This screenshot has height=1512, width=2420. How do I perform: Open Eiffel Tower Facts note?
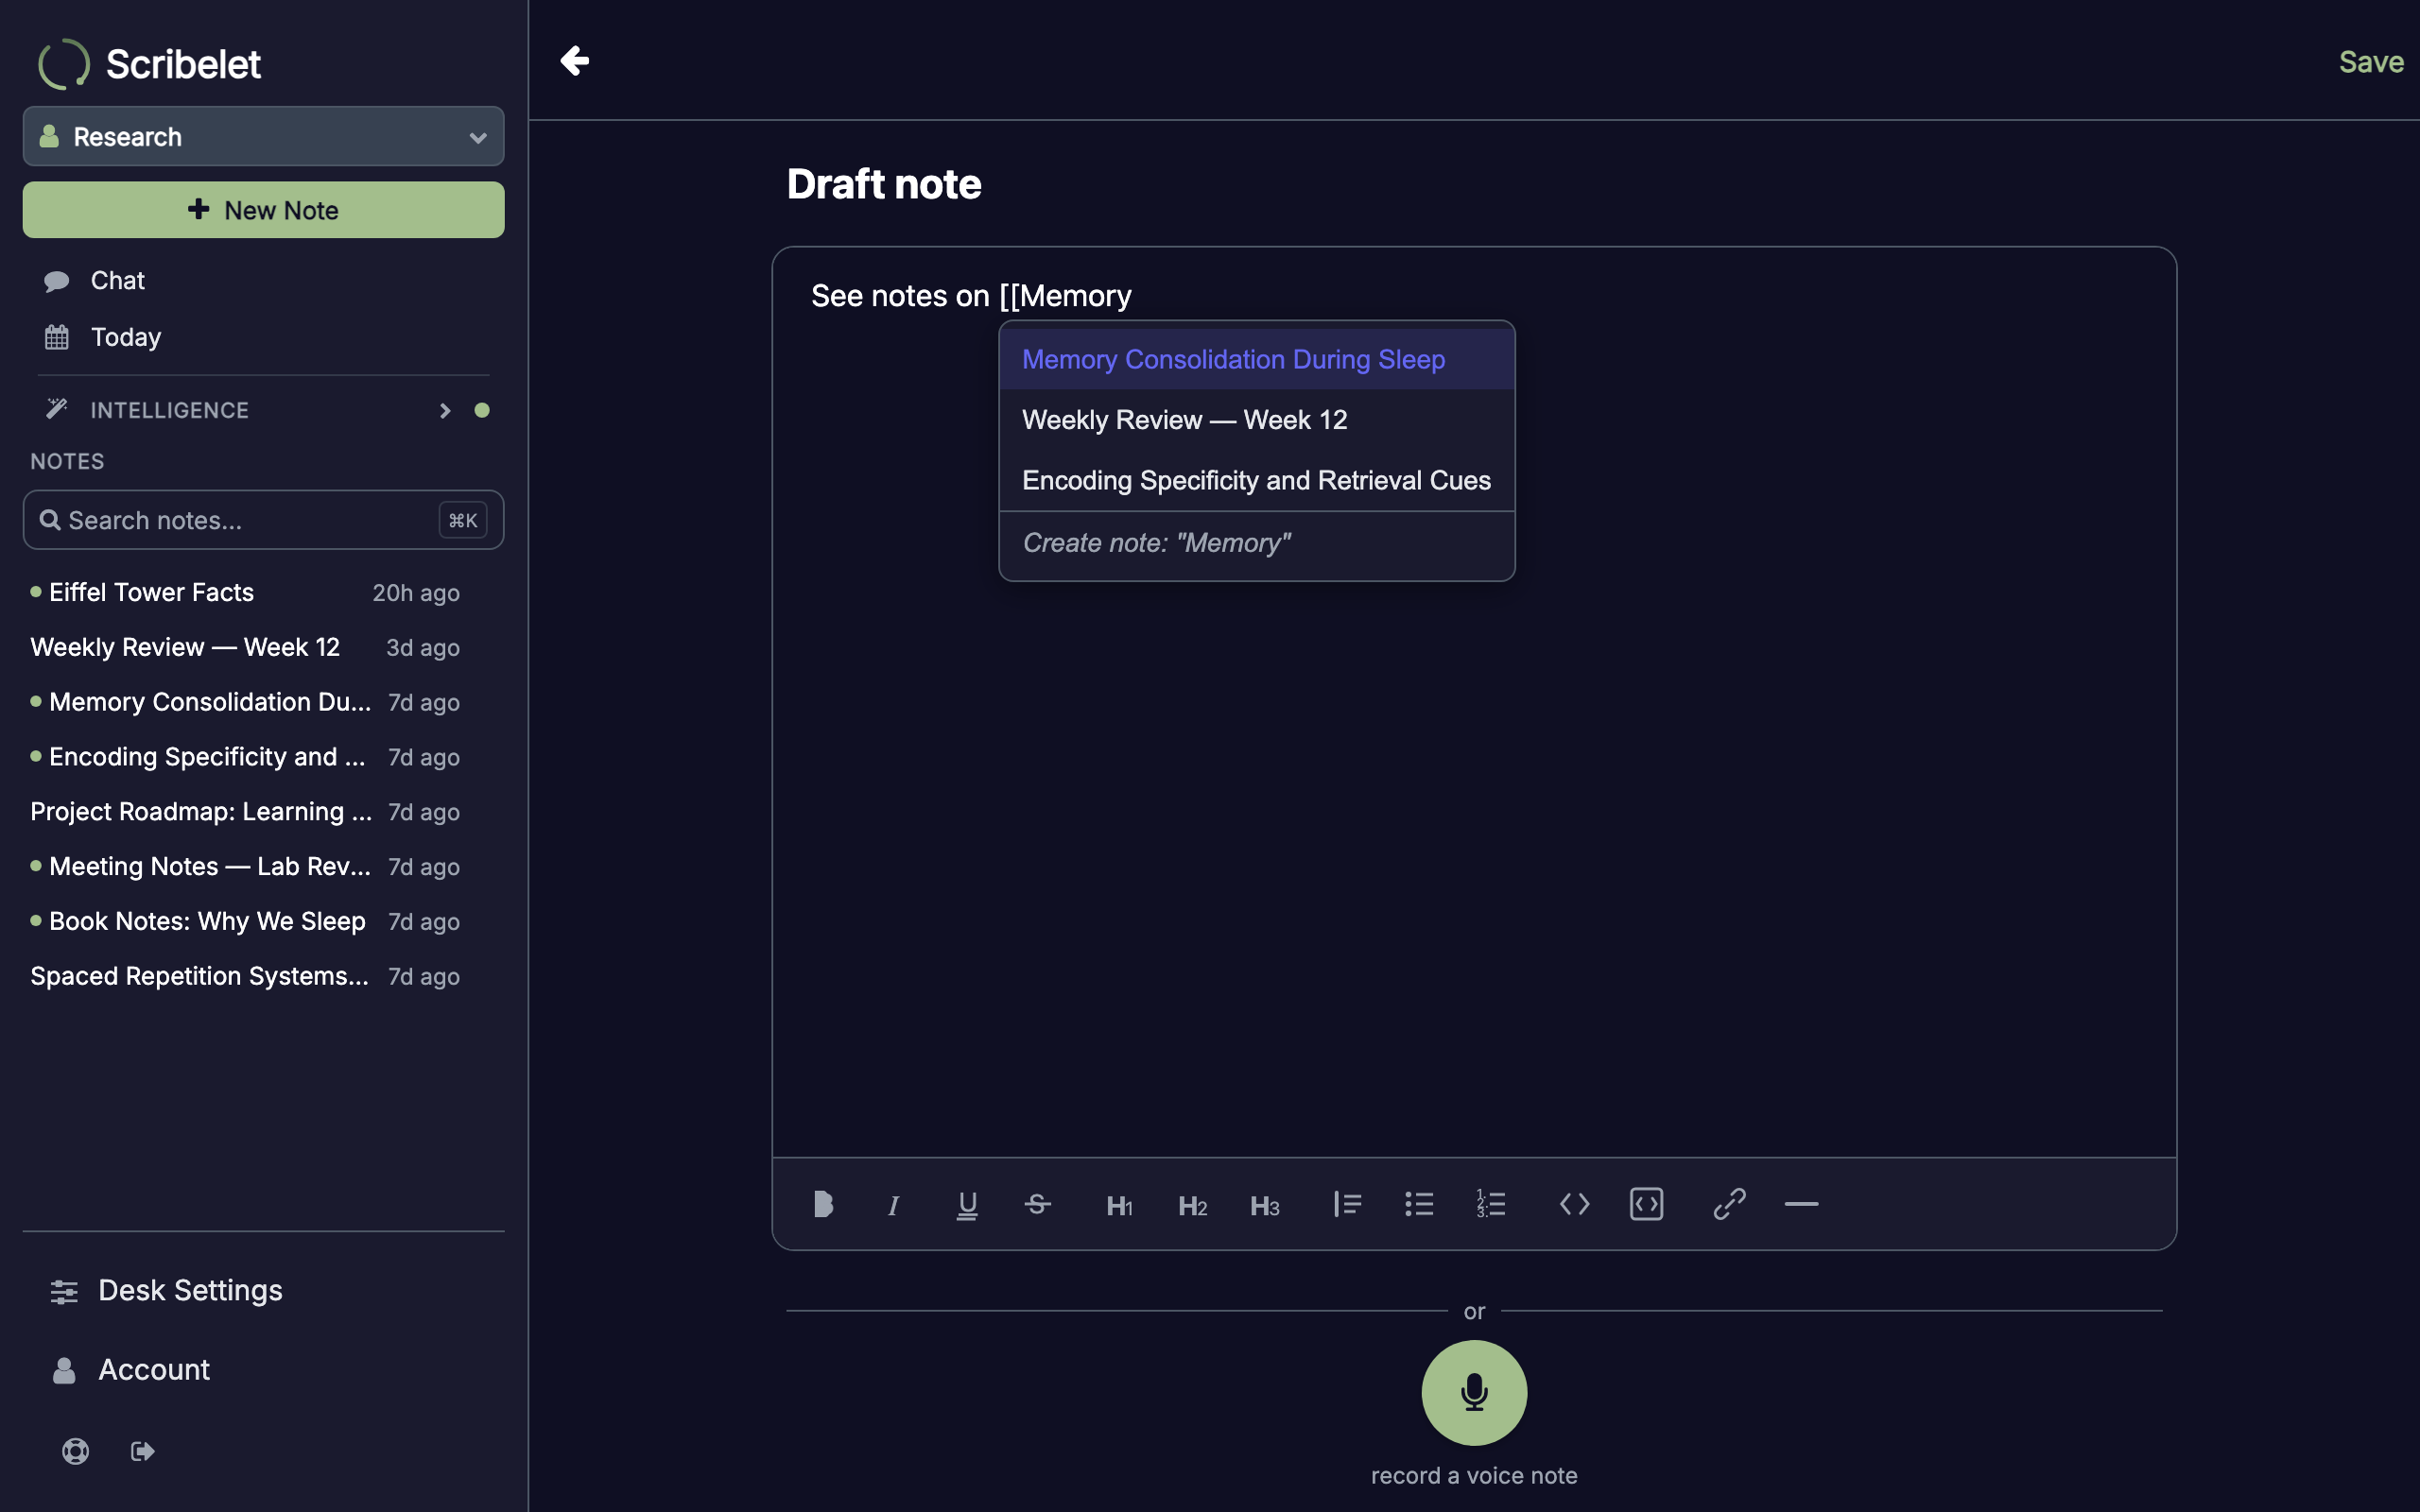point(245,593)
